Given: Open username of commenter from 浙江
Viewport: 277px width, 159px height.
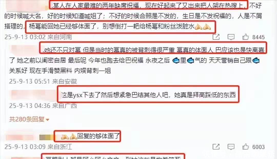Looking at the screenshot, I should tap(29, 137).
